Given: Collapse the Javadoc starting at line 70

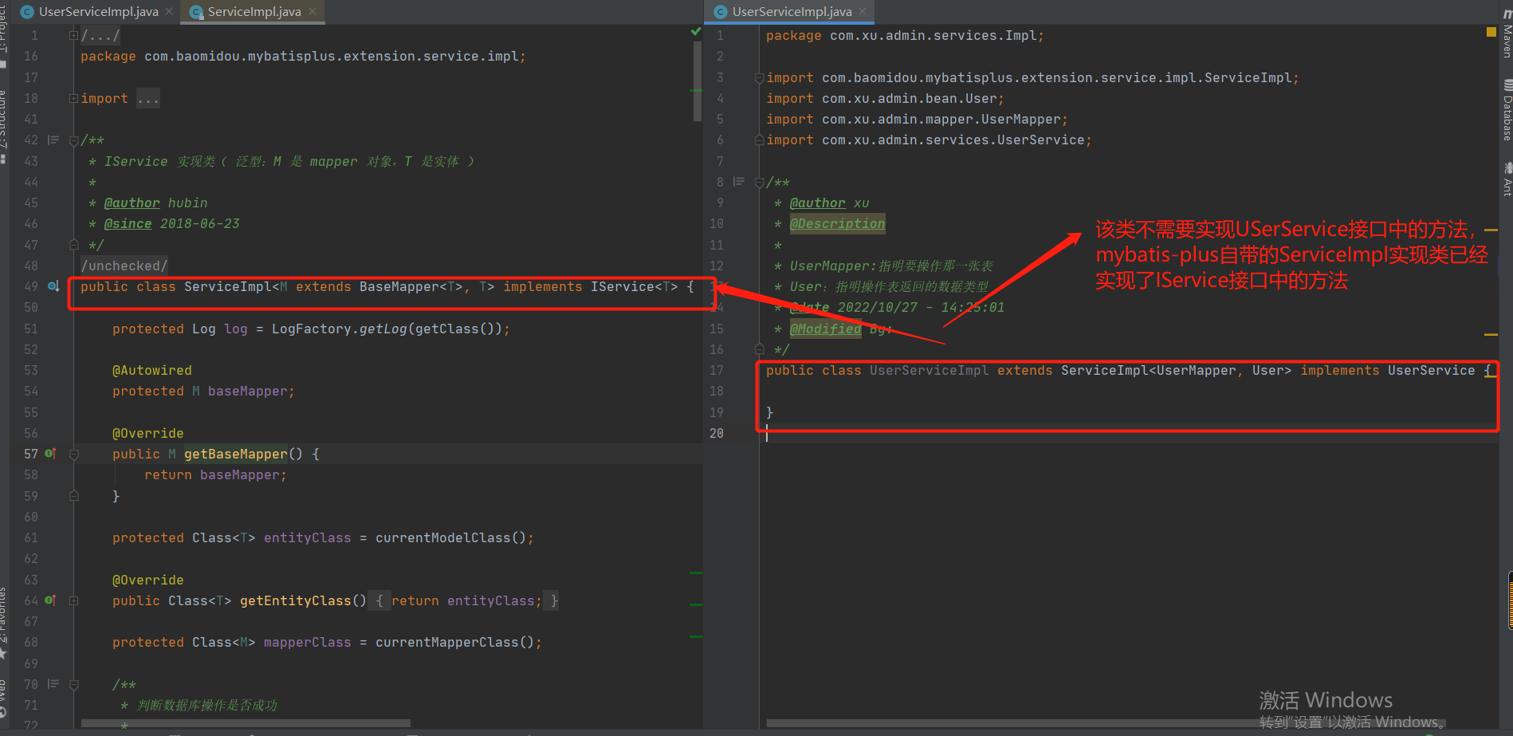Looking at the screenshot, I should 73,684.
